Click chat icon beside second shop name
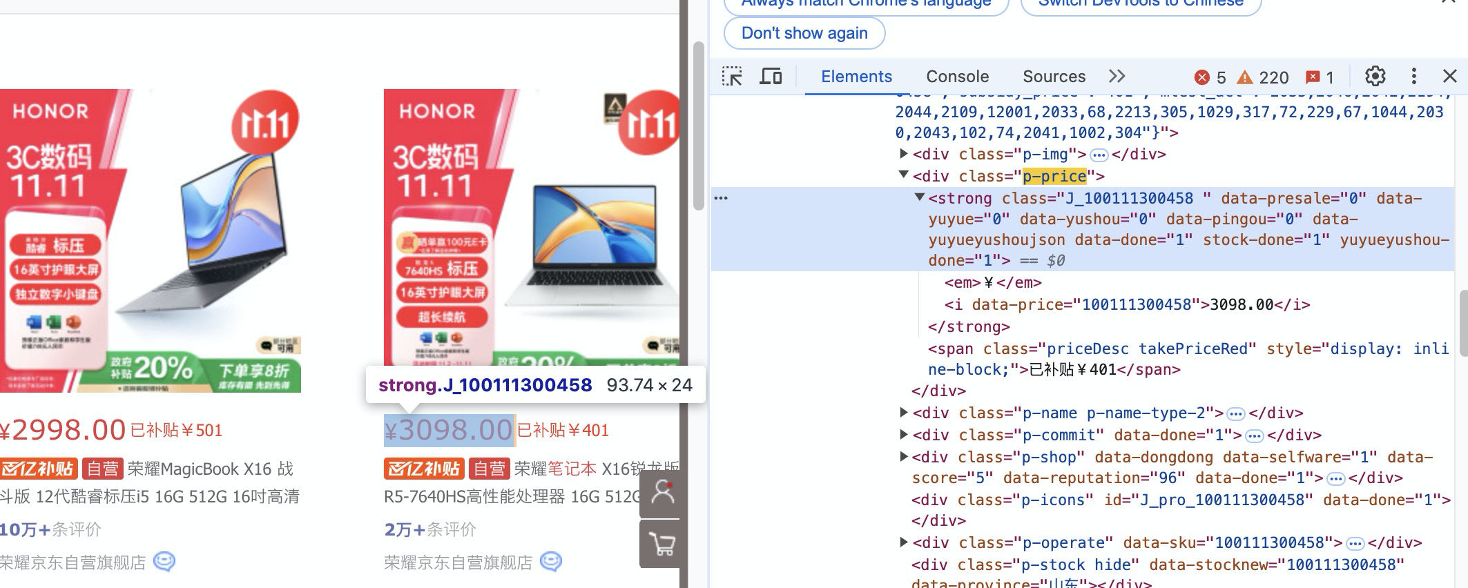 tap(550, 562)
